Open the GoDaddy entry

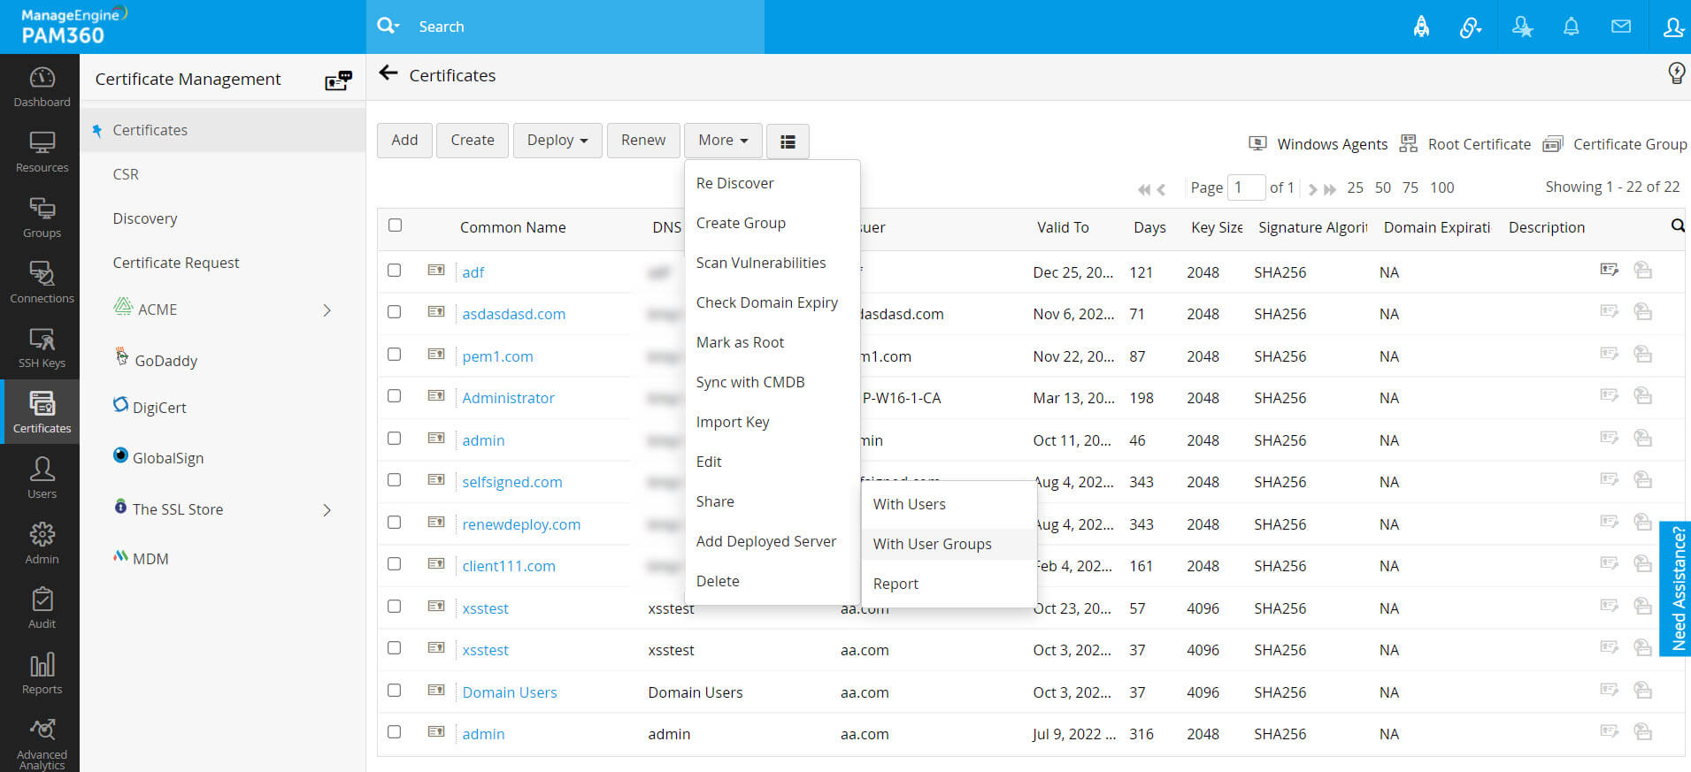pyautogui.click(x=156, y=359)
